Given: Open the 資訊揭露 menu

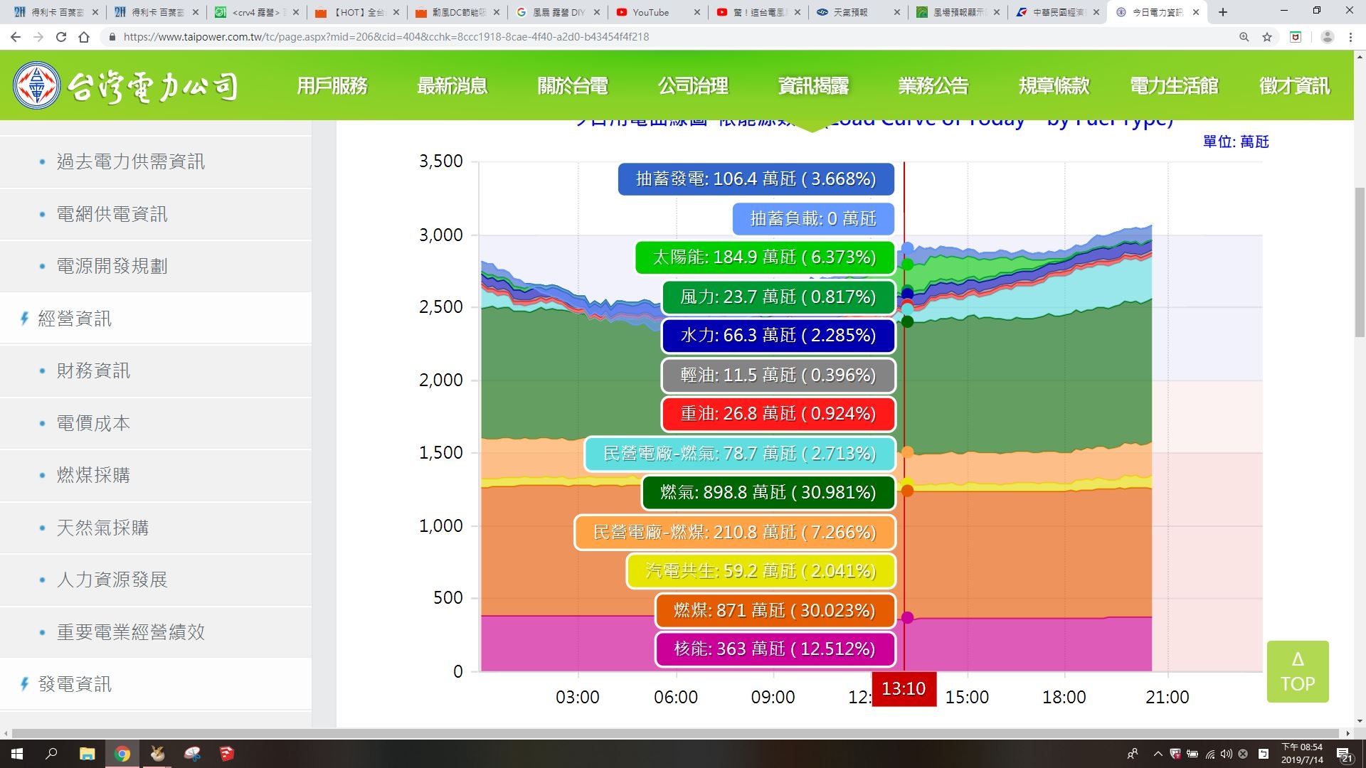Looking at the screenshot, I should point(813,86).
